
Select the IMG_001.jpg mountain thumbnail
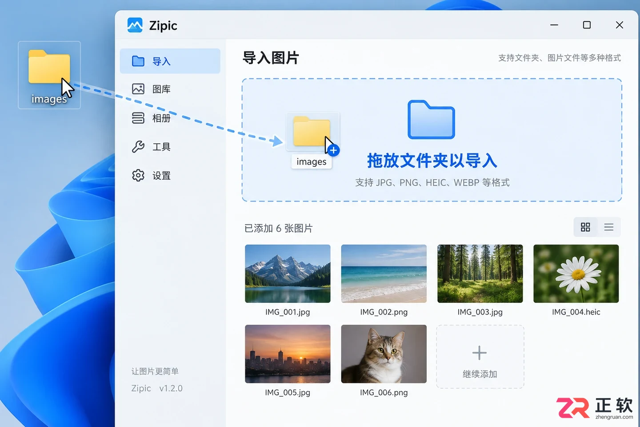(288, 274)
